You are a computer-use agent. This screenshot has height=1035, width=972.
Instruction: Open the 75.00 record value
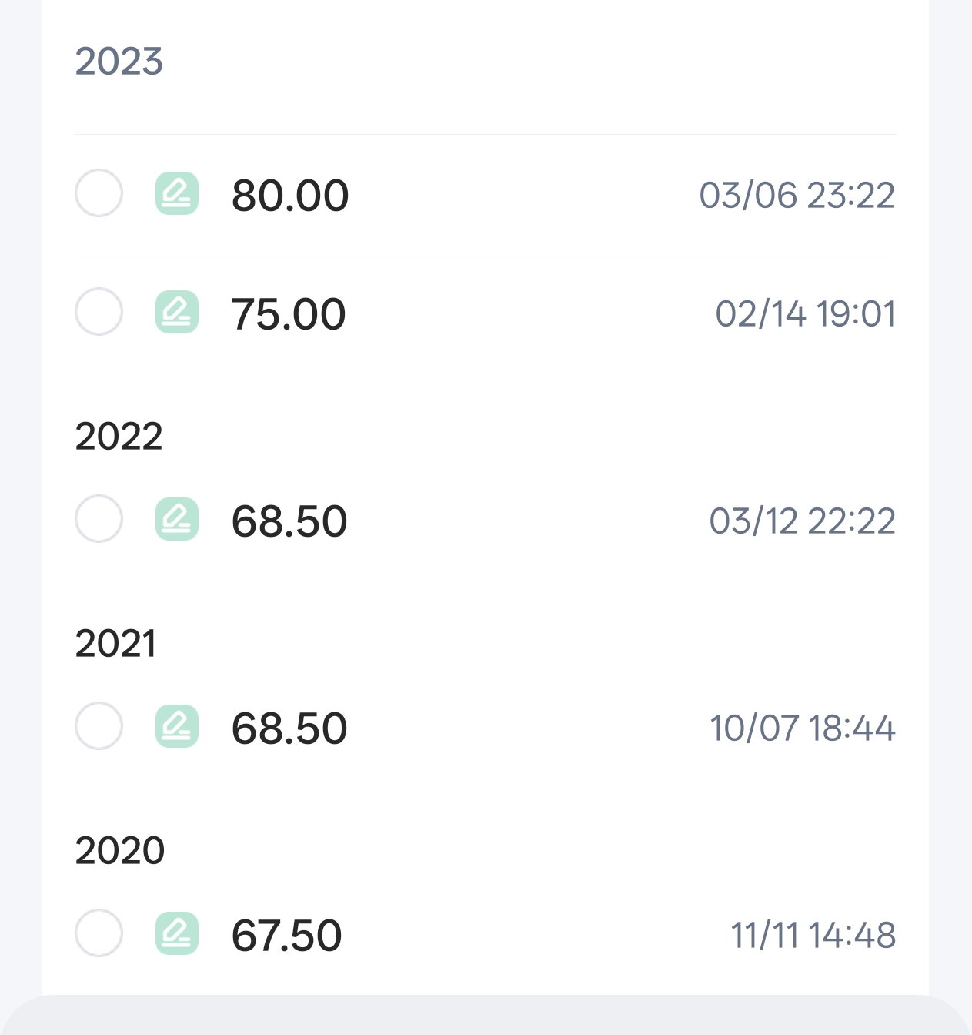pos(289,314)
